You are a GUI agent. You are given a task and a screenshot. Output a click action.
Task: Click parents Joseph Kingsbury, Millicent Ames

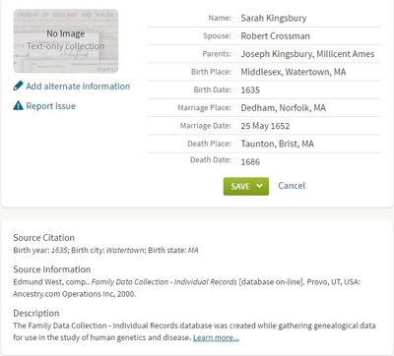[x=307, y=54]
